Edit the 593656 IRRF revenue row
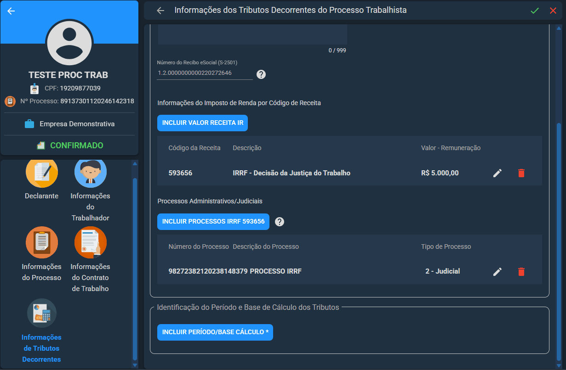The height and width of the screenshot is (370, 566). tap(497, 173)
